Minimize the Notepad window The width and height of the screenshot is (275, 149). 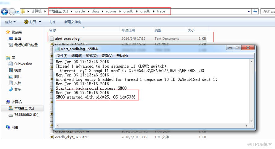click(230, 47)
